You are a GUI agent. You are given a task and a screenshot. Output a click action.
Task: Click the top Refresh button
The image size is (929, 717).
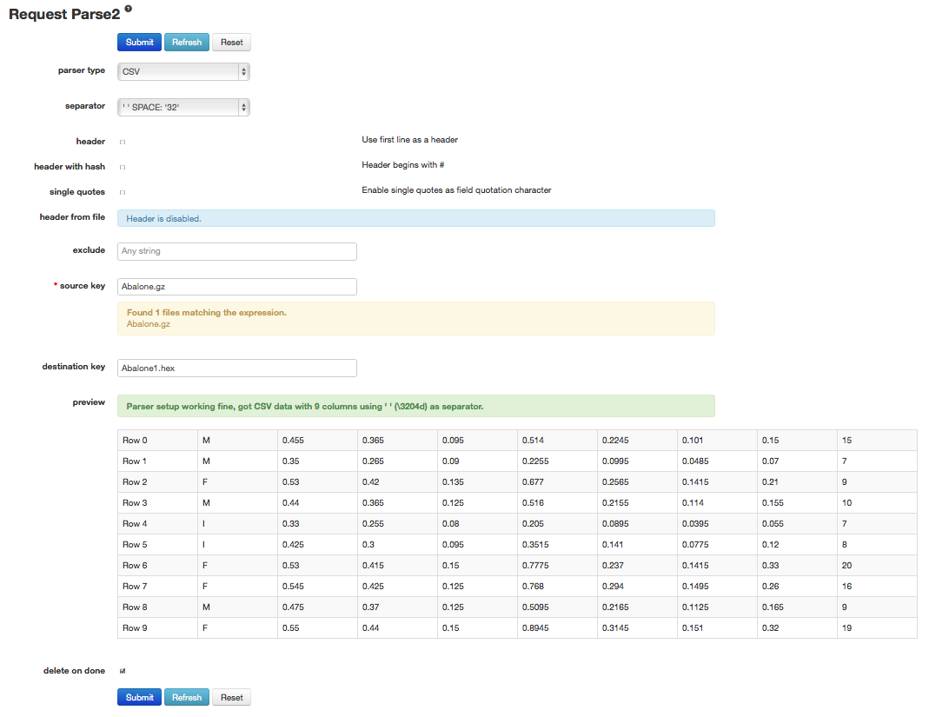pyautogui.click(x=187, y=42)
